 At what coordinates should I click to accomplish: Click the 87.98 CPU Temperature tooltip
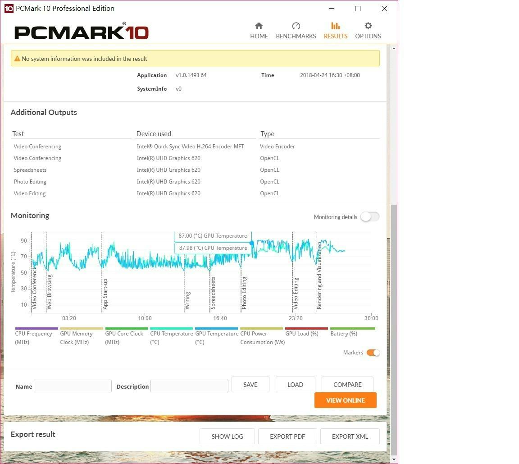point(213,248)
